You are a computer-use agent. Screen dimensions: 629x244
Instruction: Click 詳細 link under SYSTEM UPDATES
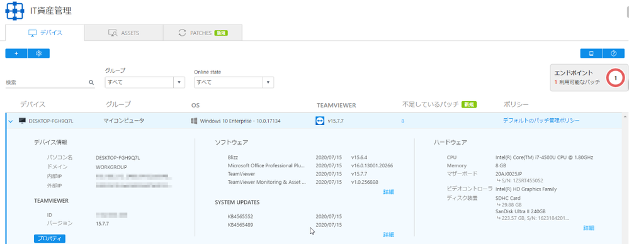point(388,235)
